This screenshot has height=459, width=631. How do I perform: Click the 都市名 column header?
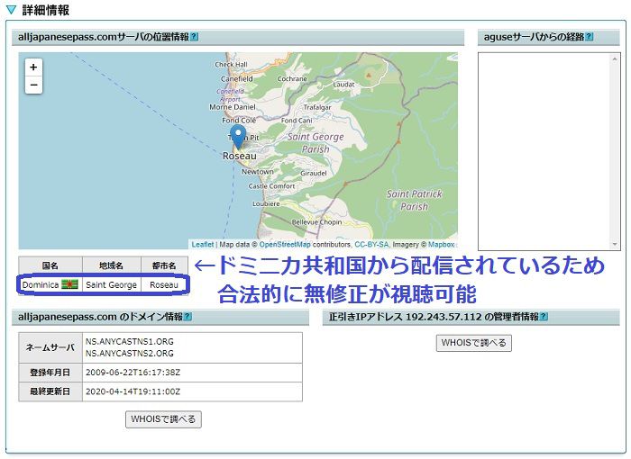(x=164, y=265)
